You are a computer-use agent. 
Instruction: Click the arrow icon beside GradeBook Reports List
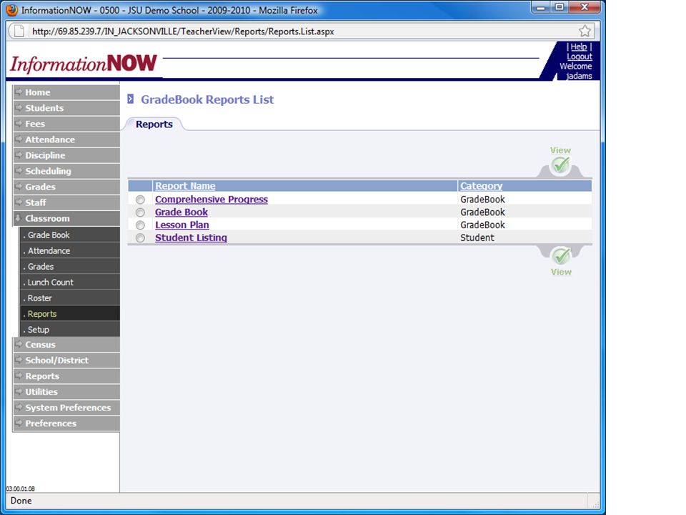130,99
